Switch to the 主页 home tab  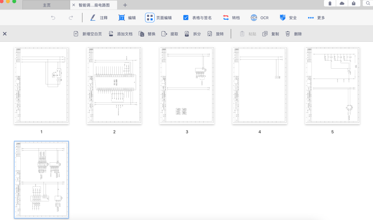(46, 5)
